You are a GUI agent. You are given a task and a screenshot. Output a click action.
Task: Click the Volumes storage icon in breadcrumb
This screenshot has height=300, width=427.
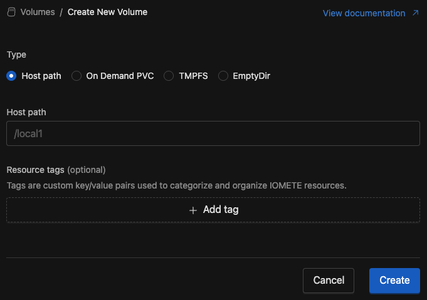point(11,13)
